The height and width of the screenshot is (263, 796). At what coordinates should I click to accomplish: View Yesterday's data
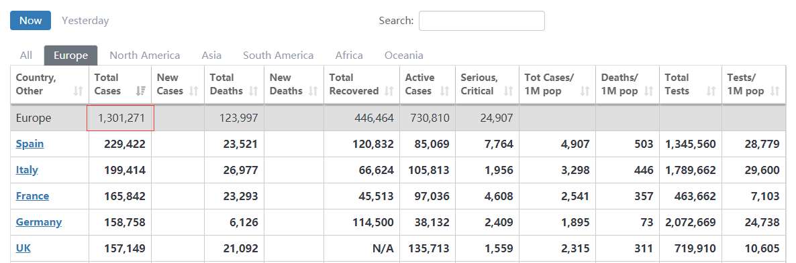(85, 21)
